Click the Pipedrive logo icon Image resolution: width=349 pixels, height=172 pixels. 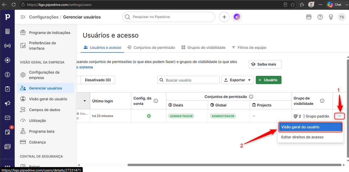pos(7,17)
